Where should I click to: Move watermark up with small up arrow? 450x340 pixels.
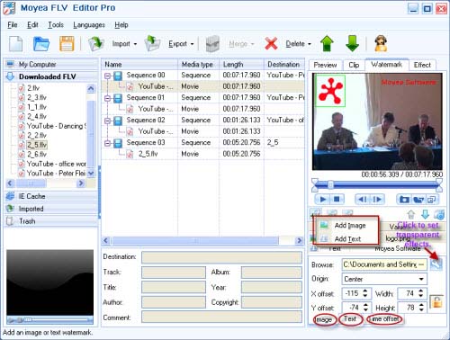411,214
